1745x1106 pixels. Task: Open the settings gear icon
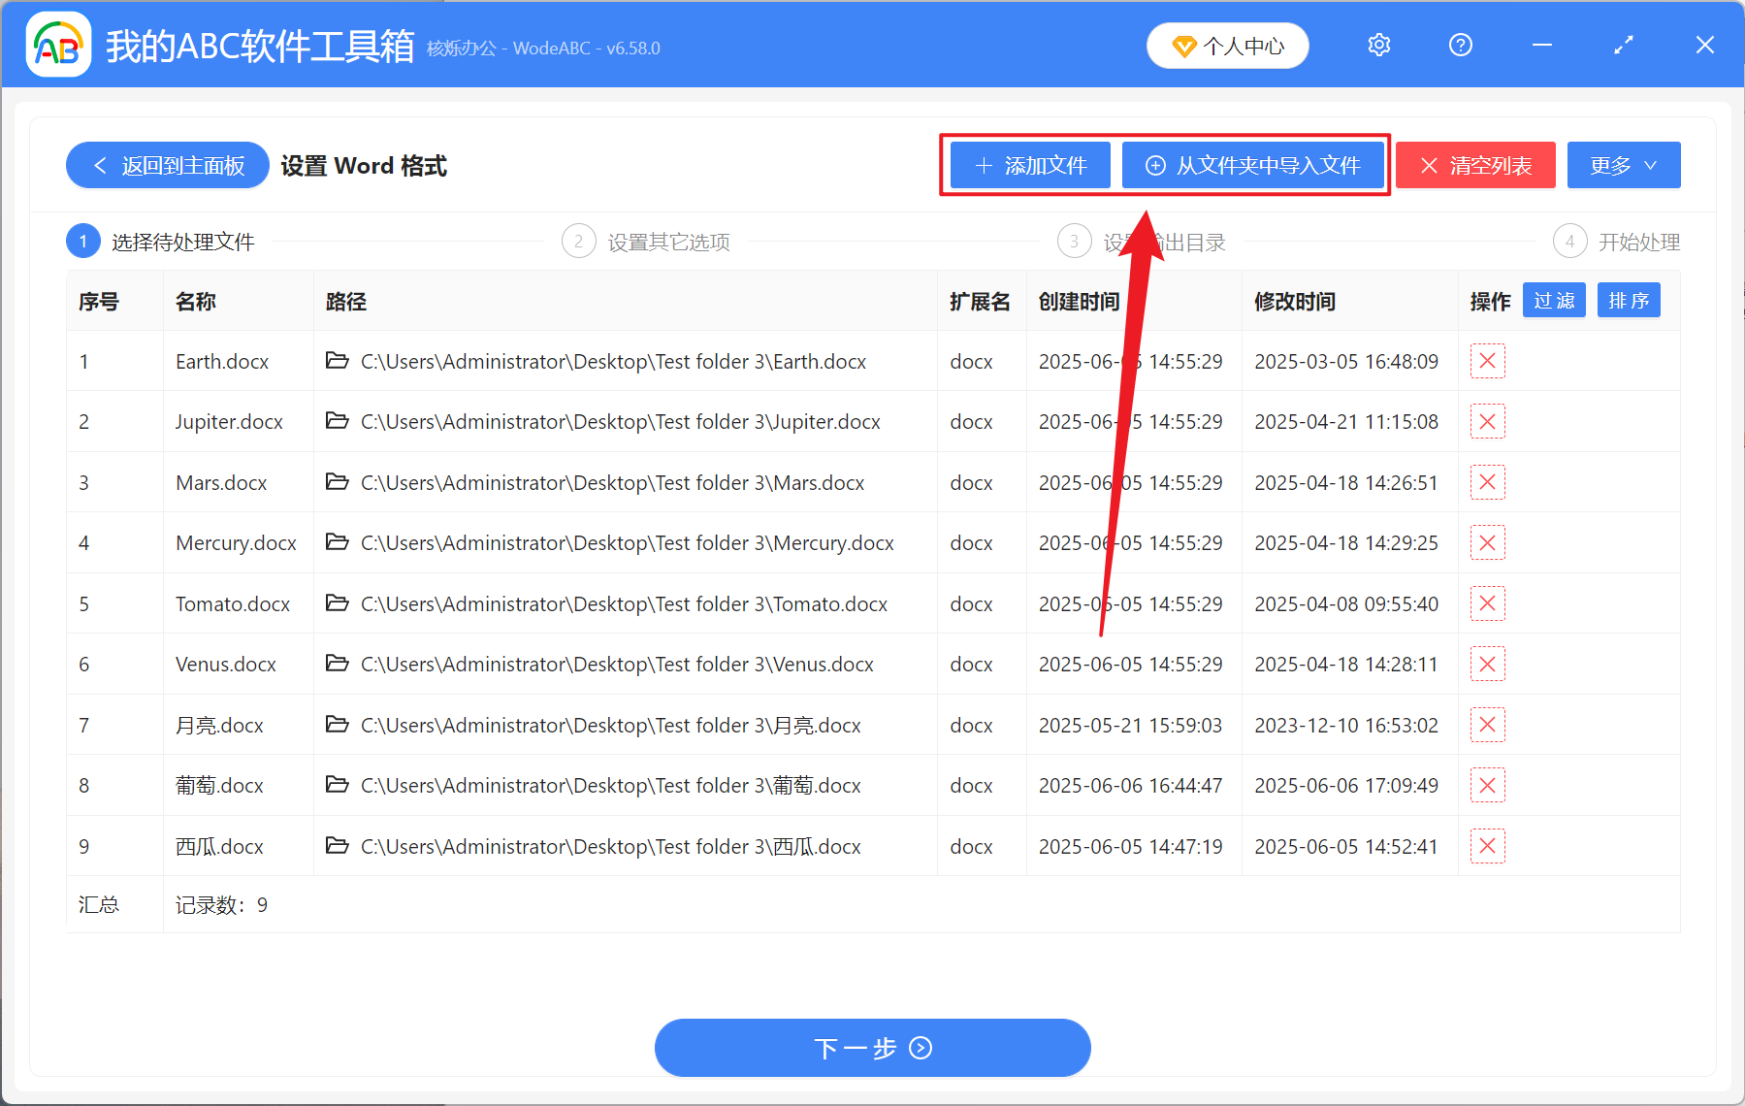pyautogui.click(x=1378, y=45)
